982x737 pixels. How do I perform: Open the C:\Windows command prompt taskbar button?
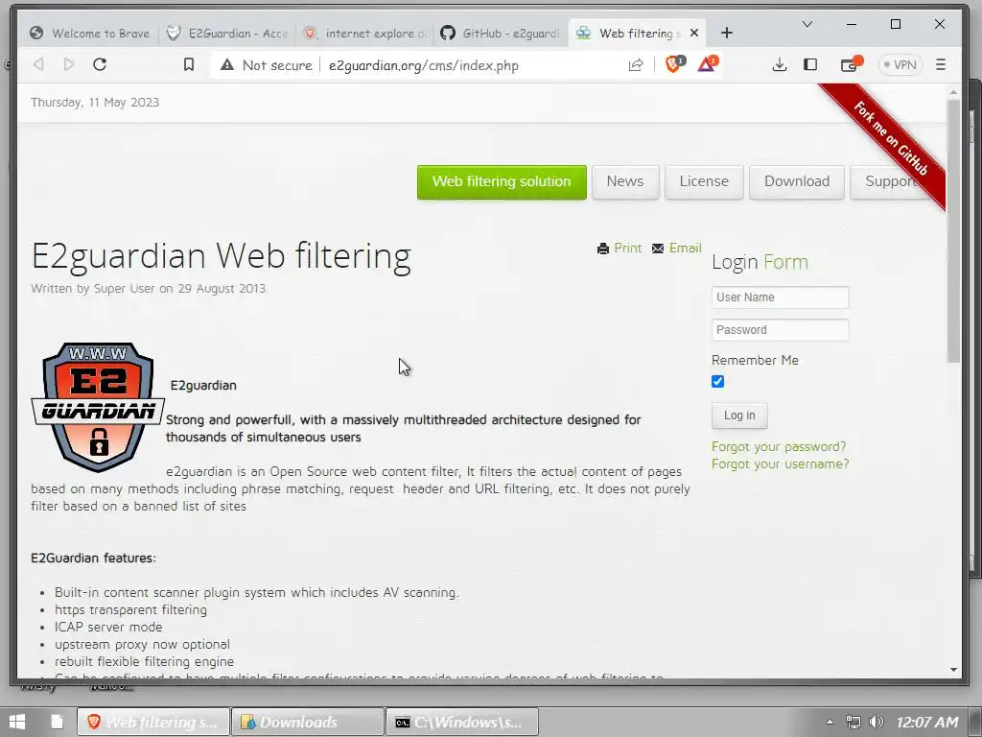(462, 722)
